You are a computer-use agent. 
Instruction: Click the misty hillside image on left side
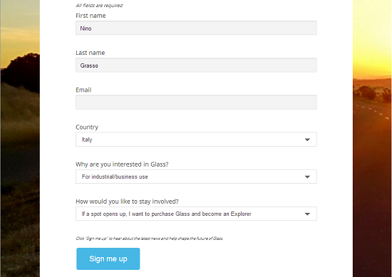(x=20, y=138)
